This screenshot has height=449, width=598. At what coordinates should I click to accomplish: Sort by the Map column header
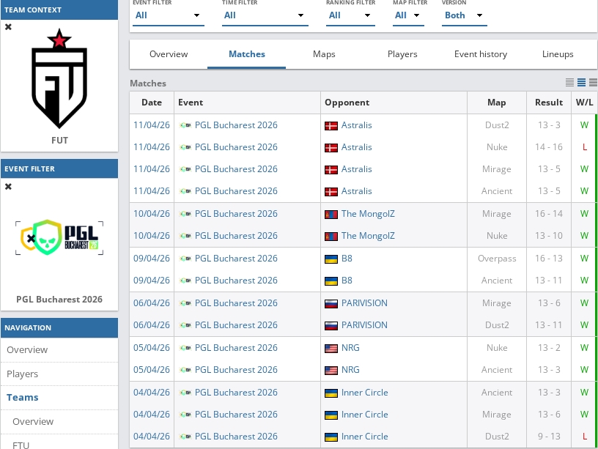click(497, 103)
